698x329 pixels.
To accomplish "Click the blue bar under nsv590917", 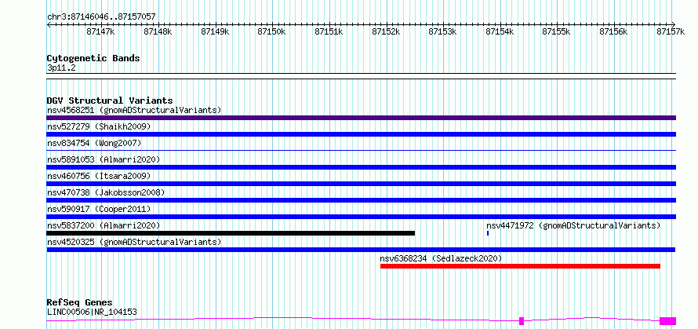I will tap(361, 217).
